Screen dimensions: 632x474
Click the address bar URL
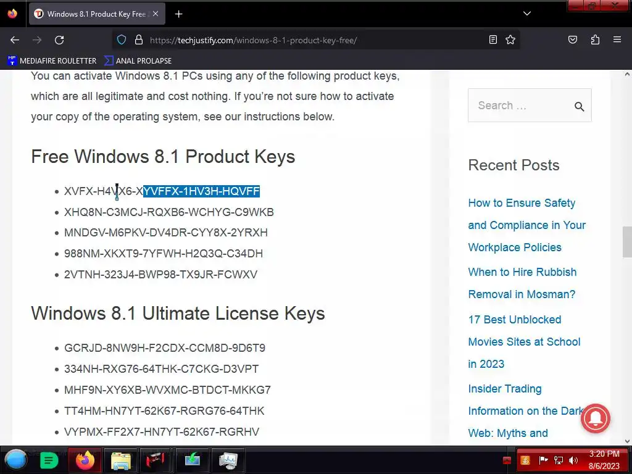click(x=253, y=40)
